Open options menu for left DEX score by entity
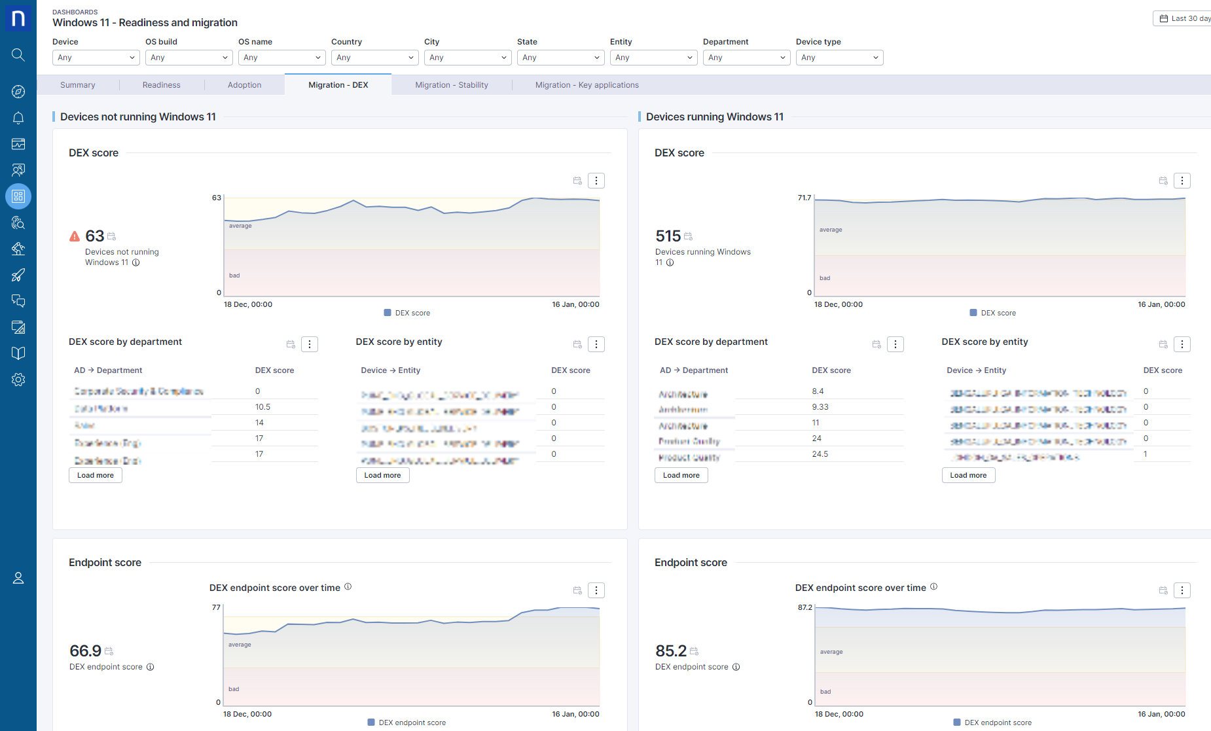1211x731 pixels. pos(596,344)
